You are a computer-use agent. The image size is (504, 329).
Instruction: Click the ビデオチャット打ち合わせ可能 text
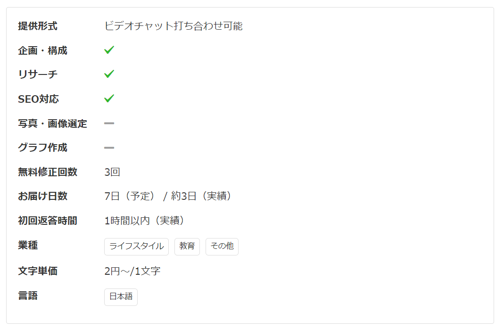174,26
